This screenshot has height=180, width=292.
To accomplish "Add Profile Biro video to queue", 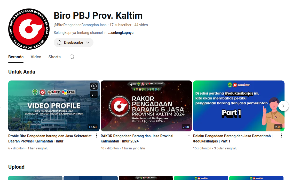I will point(94,94).
